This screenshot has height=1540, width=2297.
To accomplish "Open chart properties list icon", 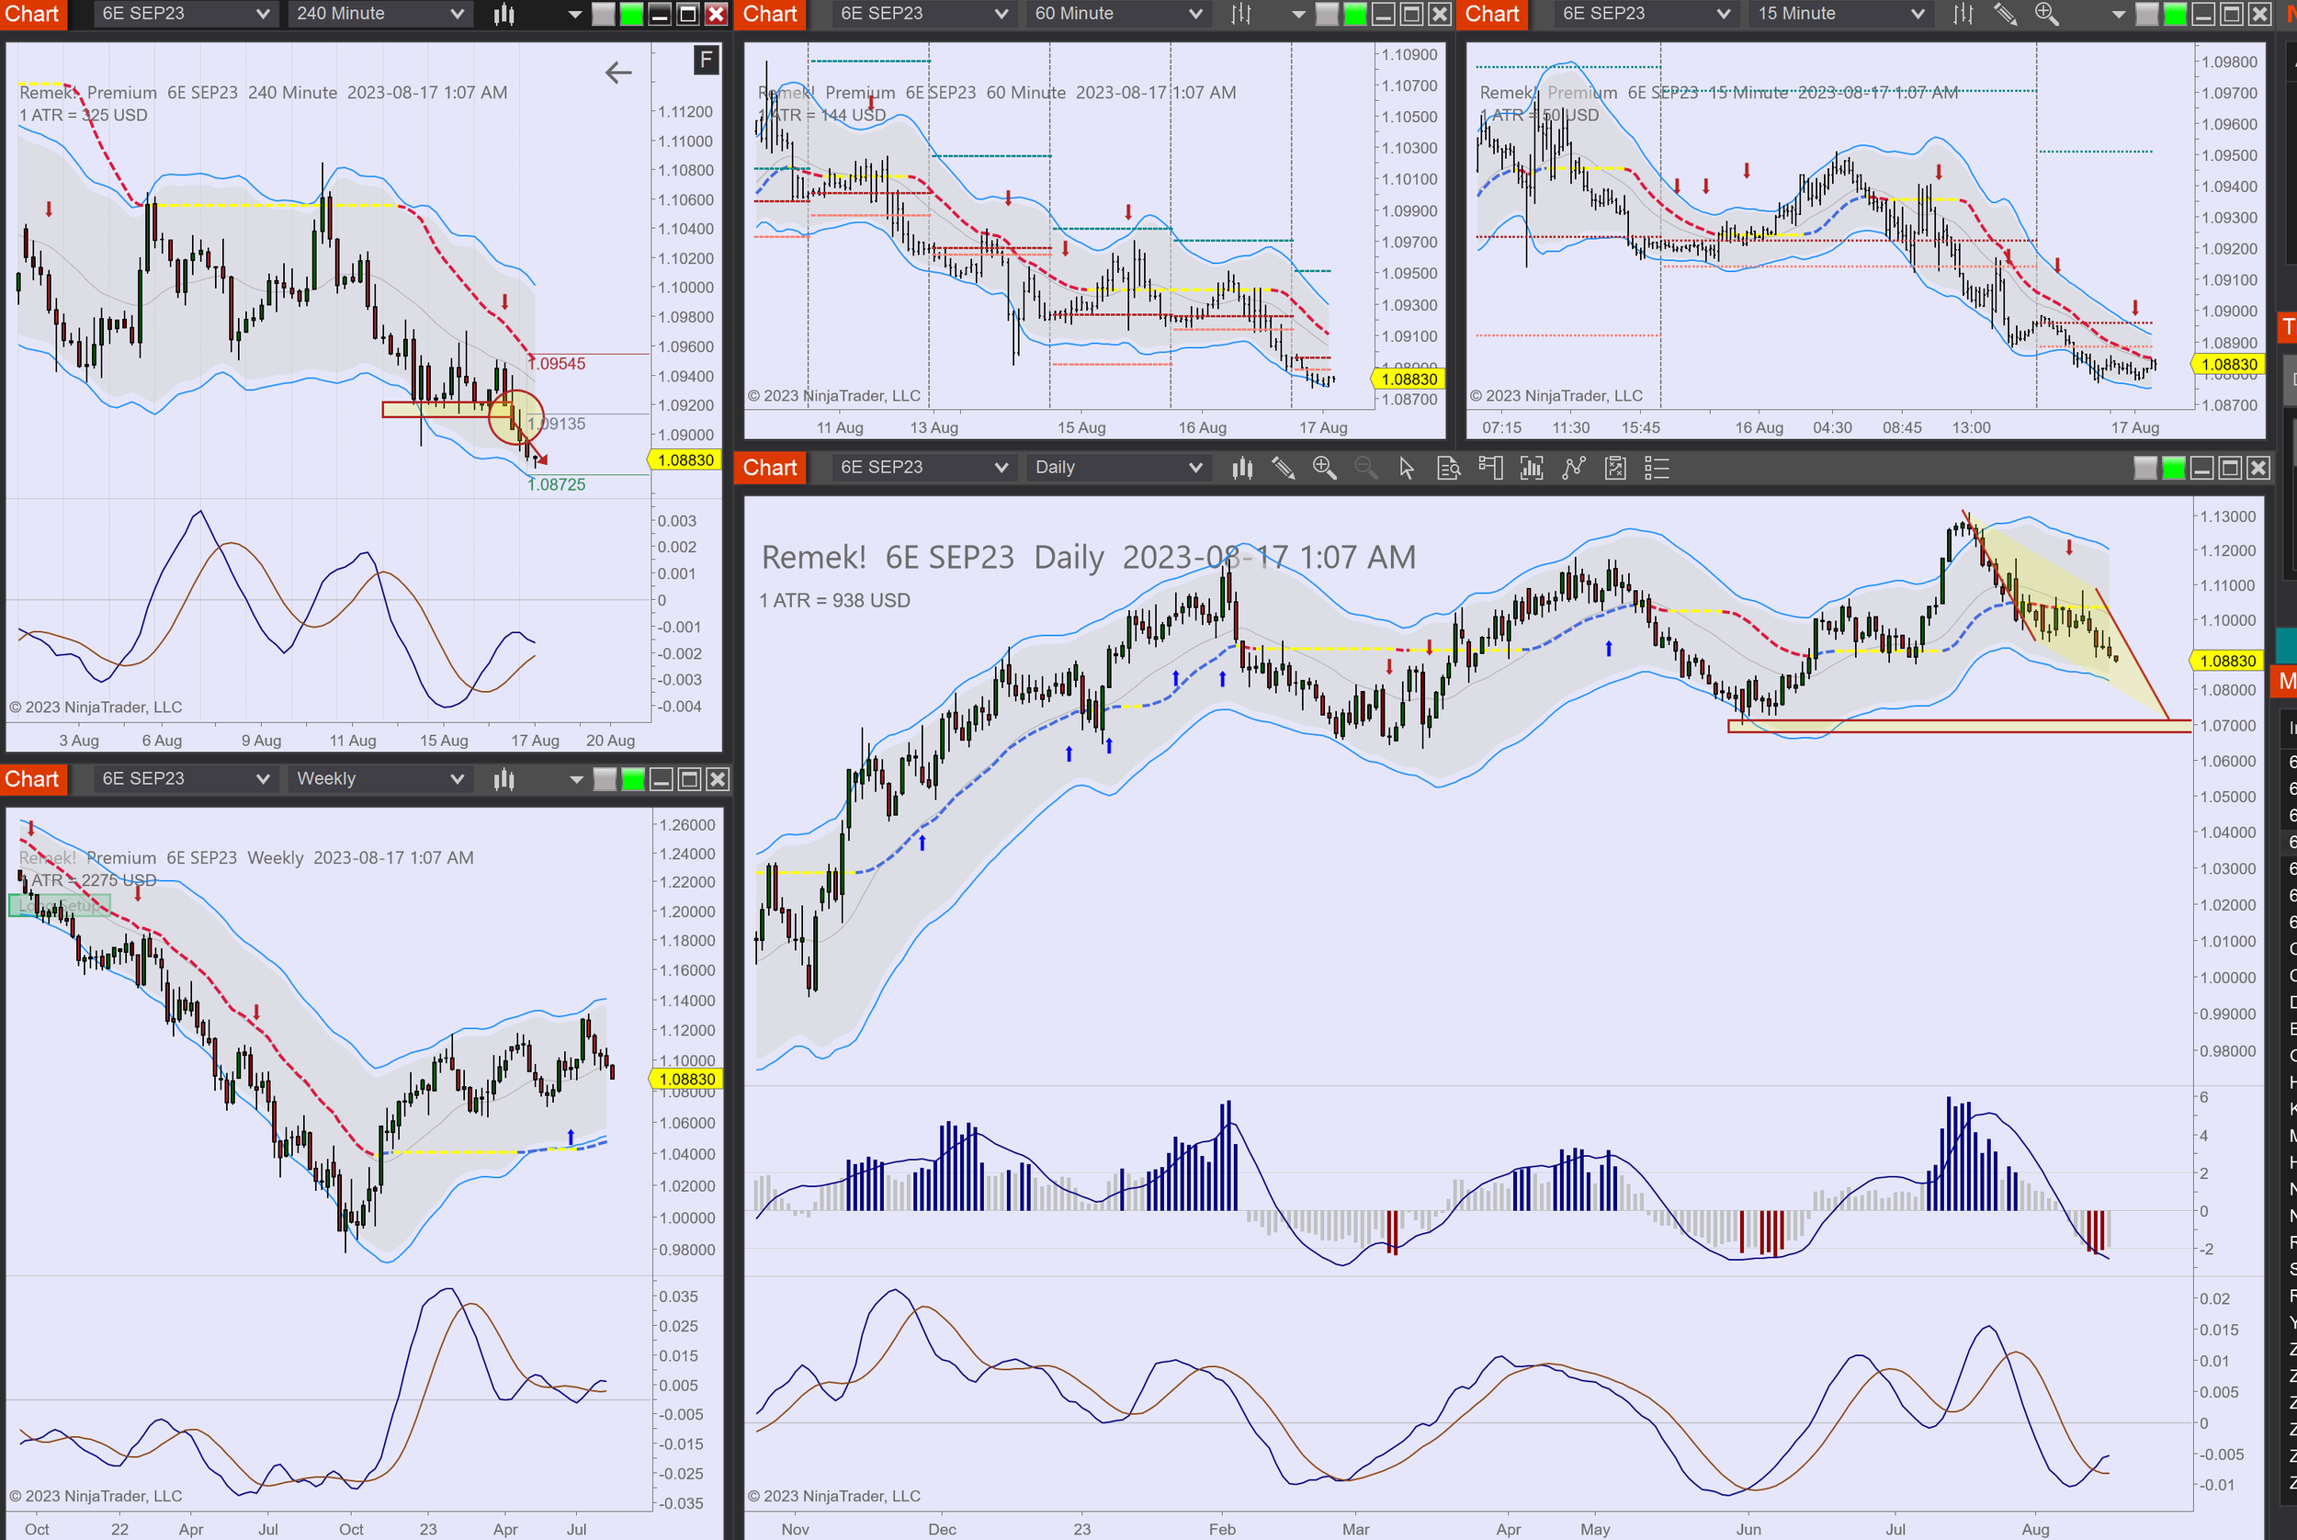I will [x=1657, y=469].
